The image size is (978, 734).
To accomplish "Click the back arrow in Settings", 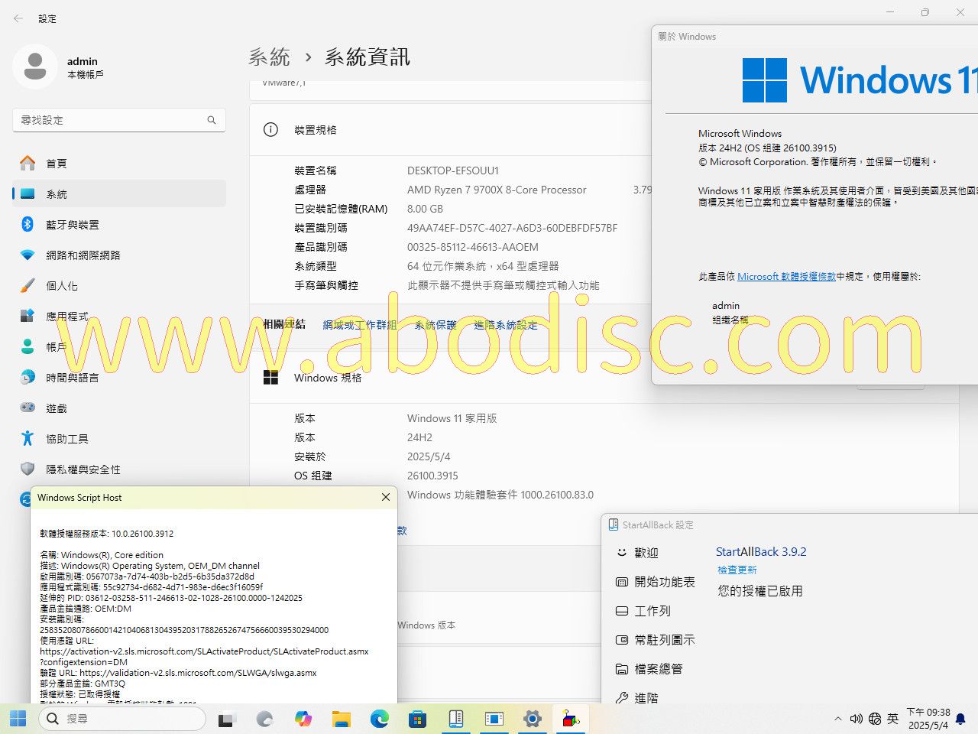I will click(18, 18).
